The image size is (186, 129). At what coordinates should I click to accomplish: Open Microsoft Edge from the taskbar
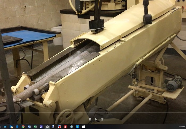pos(17,127)
